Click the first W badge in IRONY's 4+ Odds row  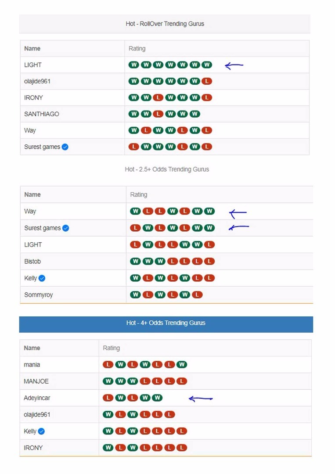(108, 448)
